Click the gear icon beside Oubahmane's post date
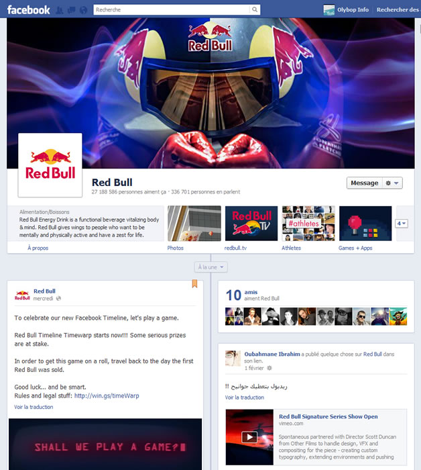 click(x=269, y=368)
